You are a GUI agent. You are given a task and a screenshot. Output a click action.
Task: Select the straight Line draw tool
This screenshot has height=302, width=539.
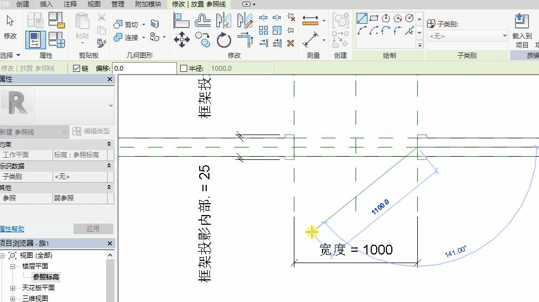point(362,18)
